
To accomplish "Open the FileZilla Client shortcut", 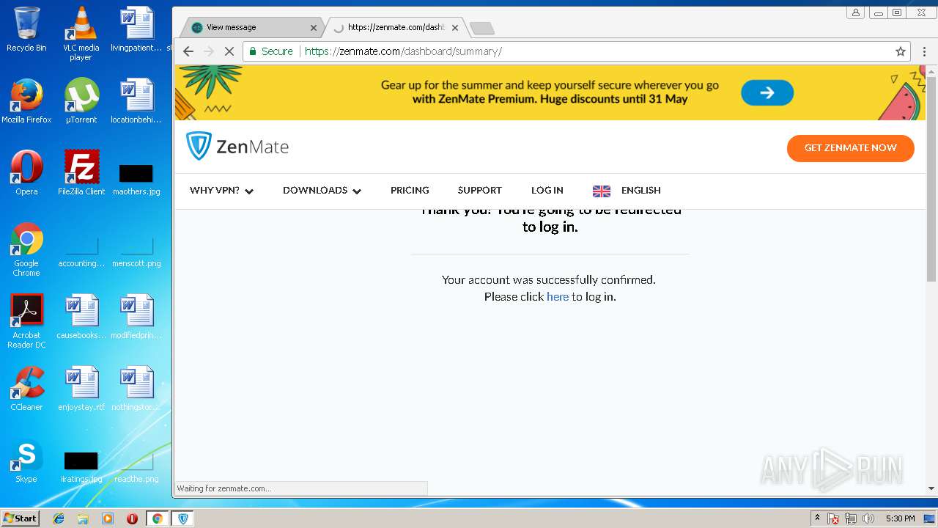I will (81, 173).
